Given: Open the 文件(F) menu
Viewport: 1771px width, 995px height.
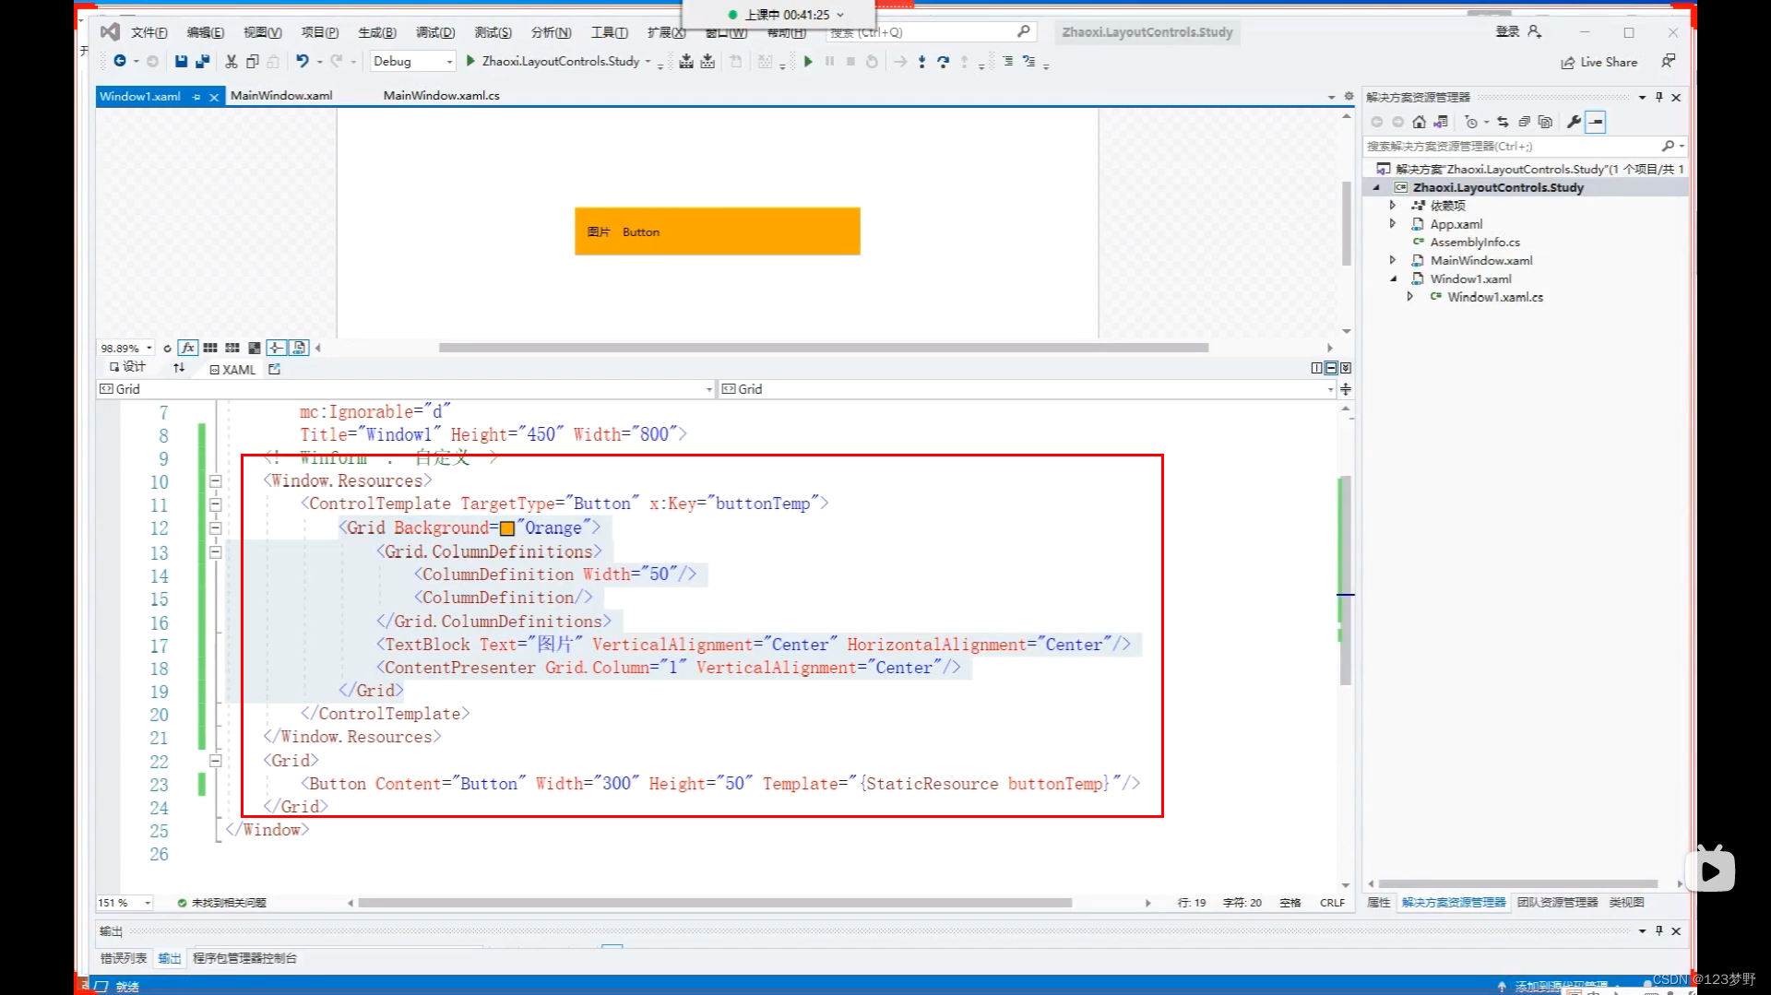Looking at the screenshot, I should pyautogui.click(x=149, y=32).
